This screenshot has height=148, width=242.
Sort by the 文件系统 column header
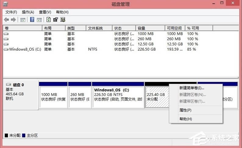click(x=99, y=28)
